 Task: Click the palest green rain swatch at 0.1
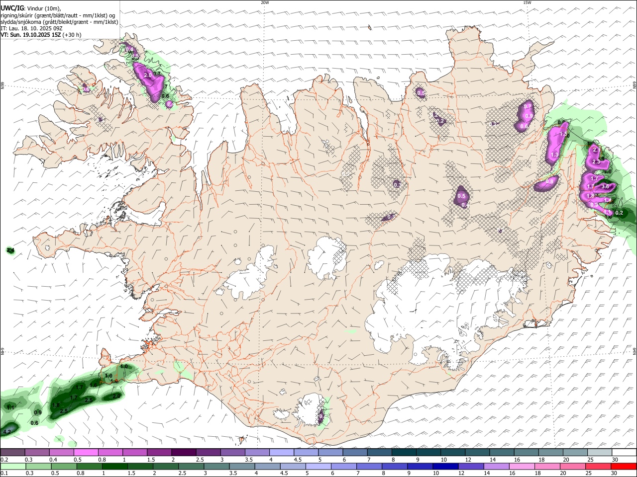coord(12,466)
